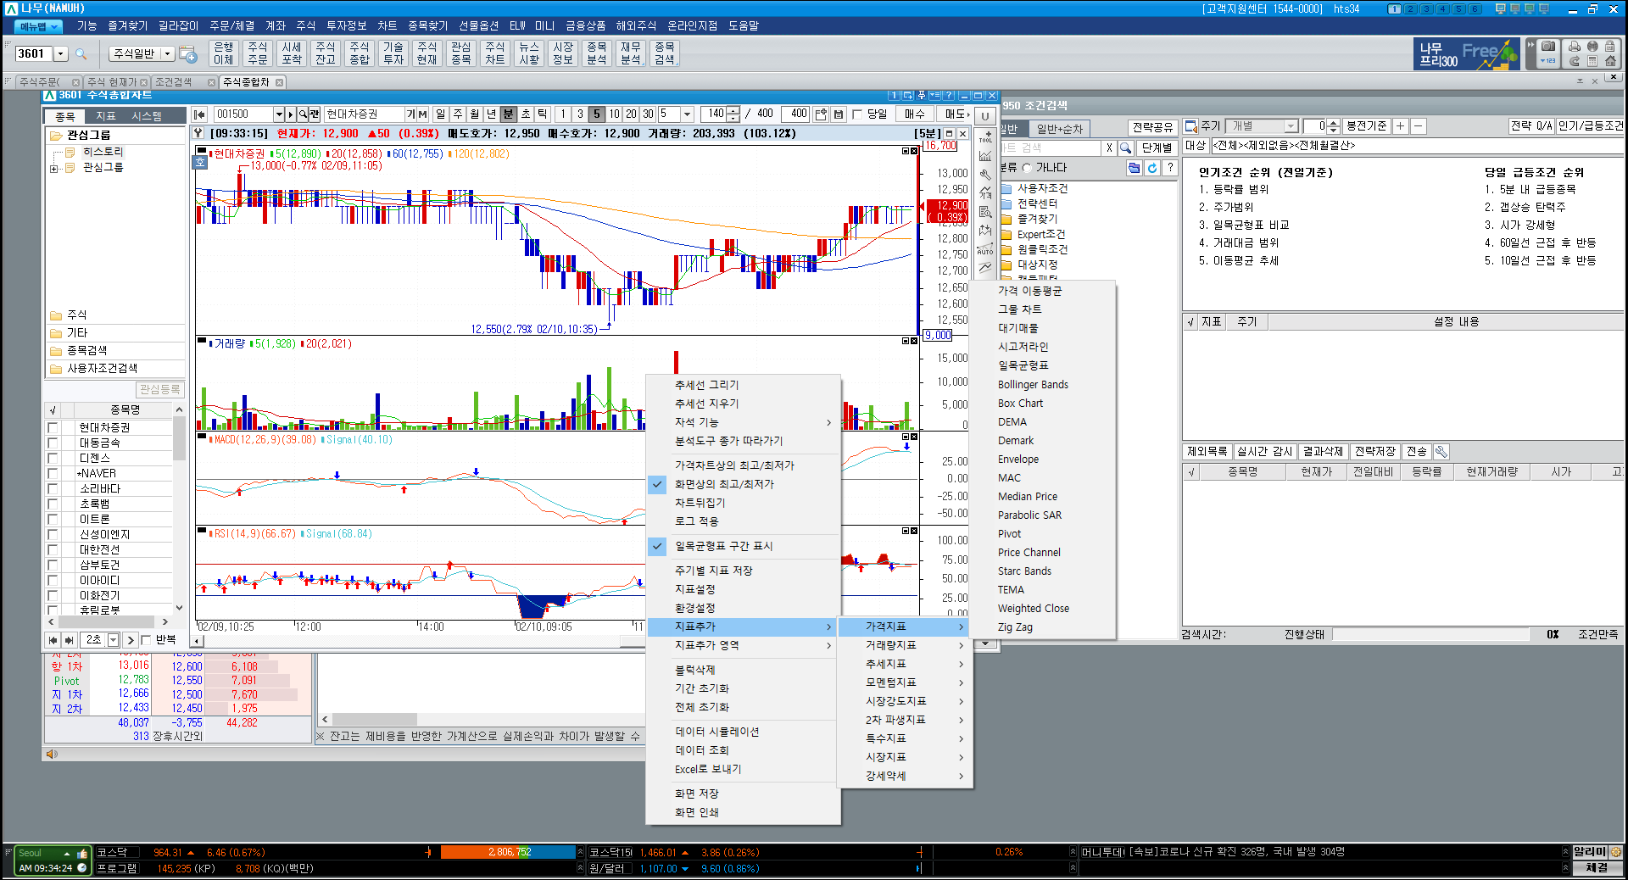Check the box next to 현대차증권 in watchlist
The image size is (1628, 880).
(53, 428)
